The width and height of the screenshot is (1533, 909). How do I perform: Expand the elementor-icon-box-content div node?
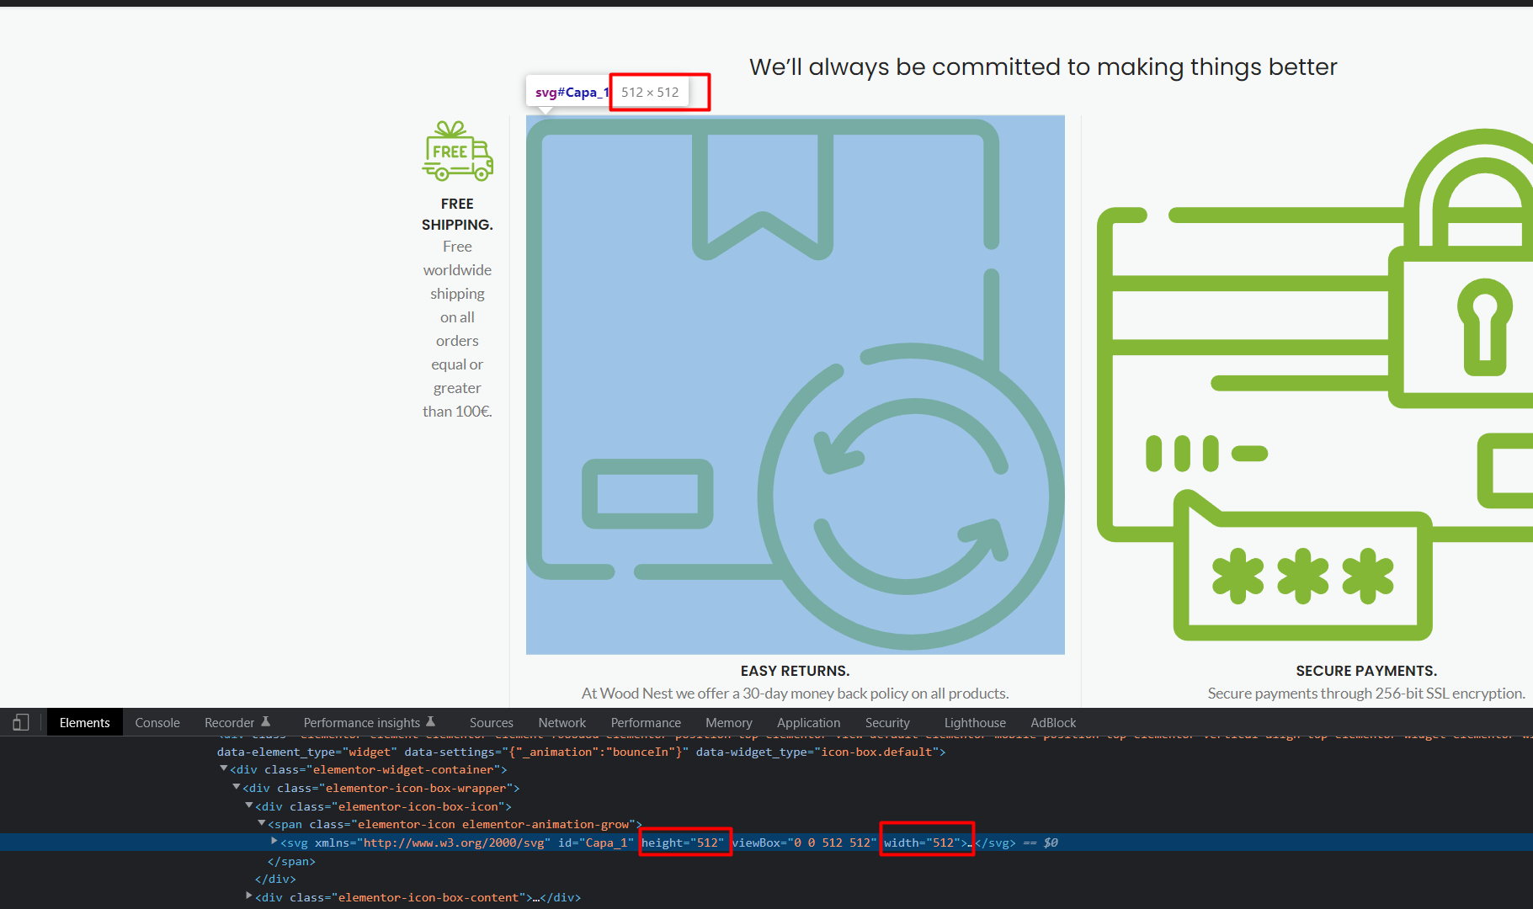pyautogui.click(x=249, y=896)
